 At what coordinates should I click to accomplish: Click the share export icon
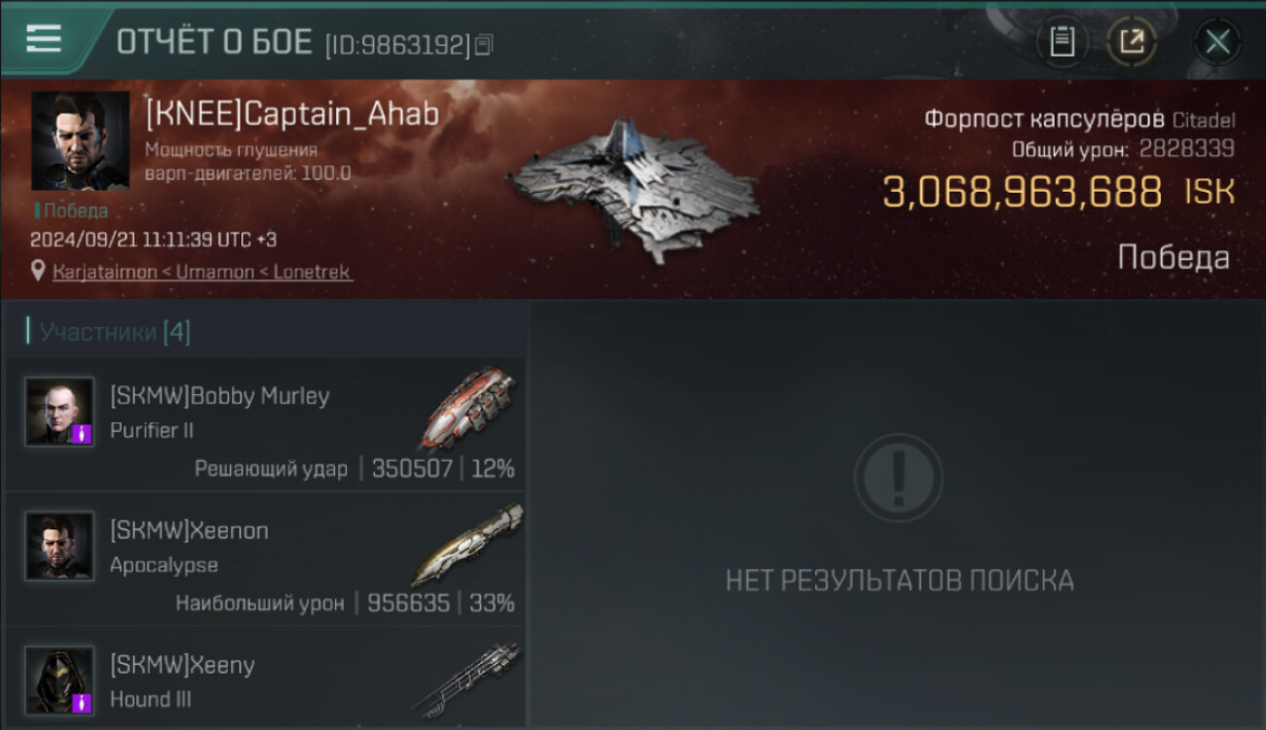pyautogui.click(x=1132, y=42)
